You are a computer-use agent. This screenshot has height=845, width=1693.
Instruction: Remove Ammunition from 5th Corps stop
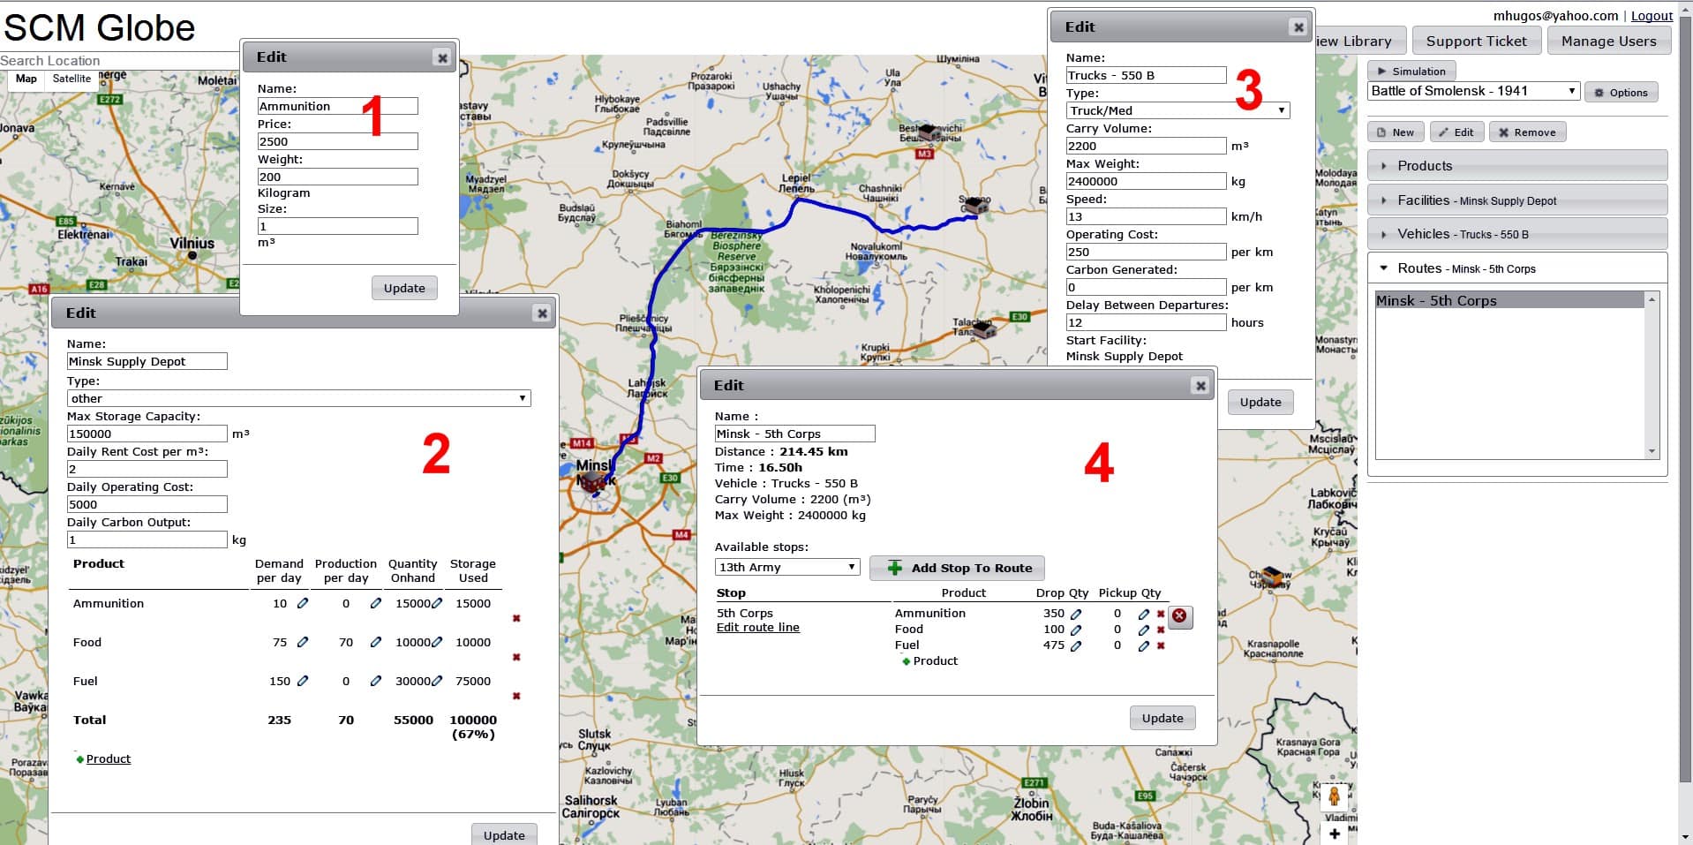(x=1161, y=614)
